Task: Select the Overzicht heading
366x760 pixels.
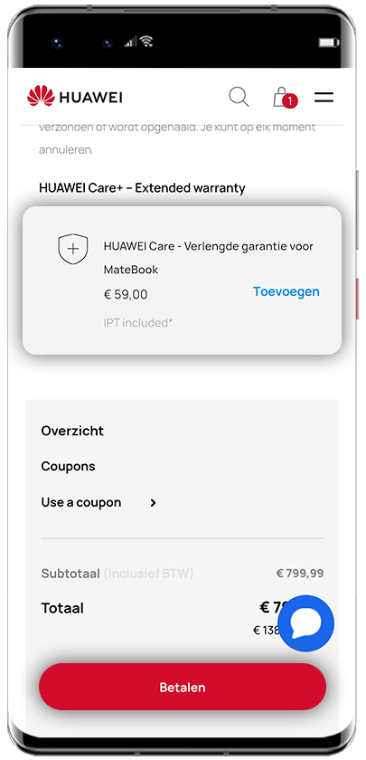Action: pos(72,431)
